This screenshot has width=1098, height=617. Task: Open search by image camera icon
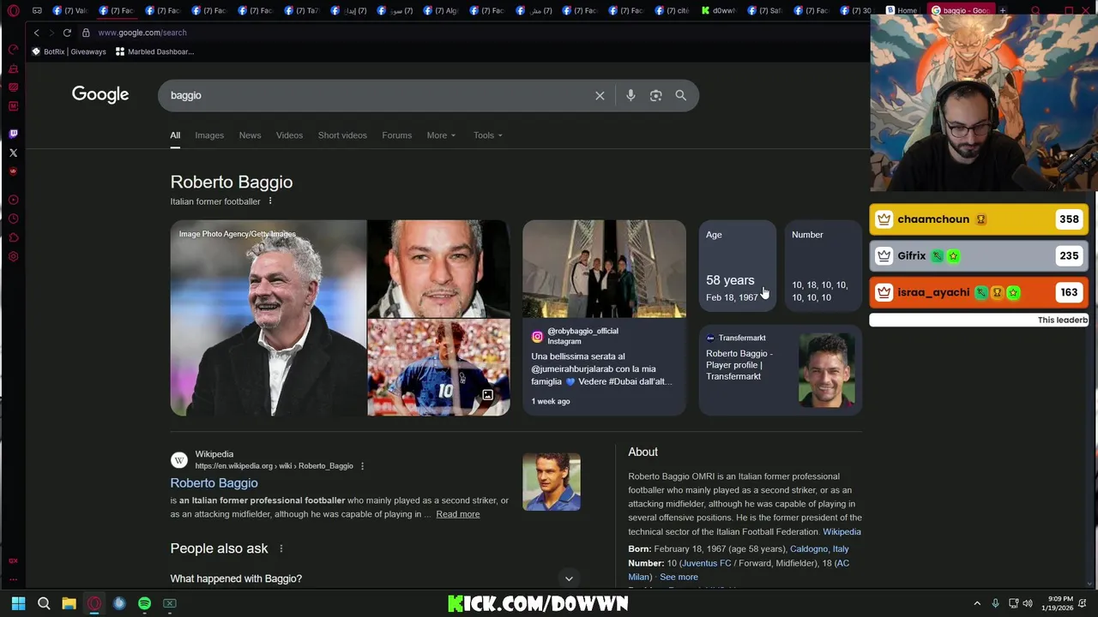coord(655,95)
